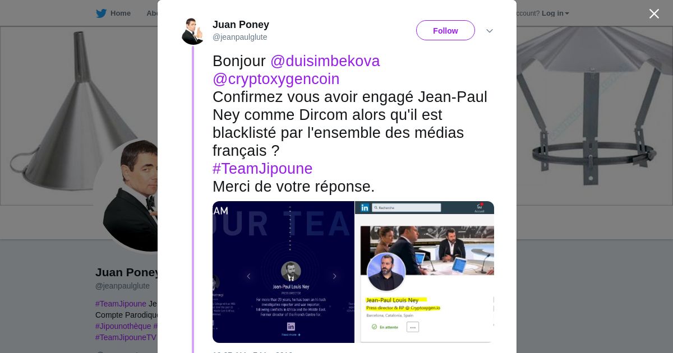Click the LinkedIn icon under Jean-Paul Louis Ney

(291, 326)
